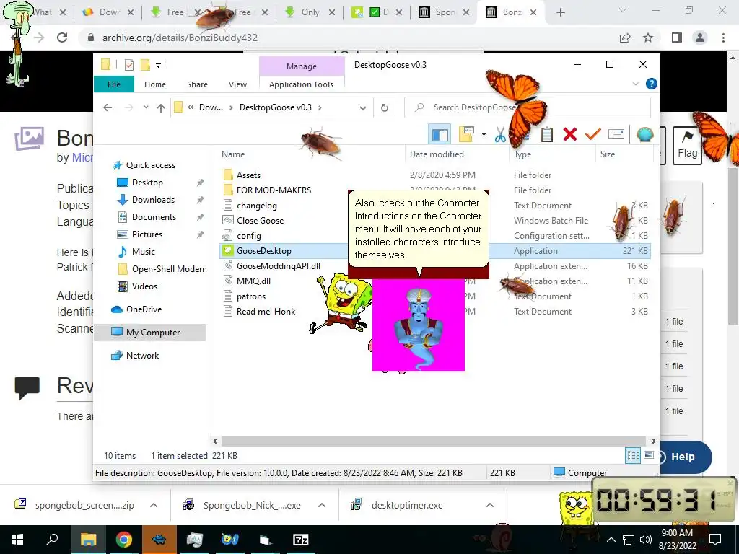
Task: Open the Home ribbon tab
Action: [x=155, y=84]
